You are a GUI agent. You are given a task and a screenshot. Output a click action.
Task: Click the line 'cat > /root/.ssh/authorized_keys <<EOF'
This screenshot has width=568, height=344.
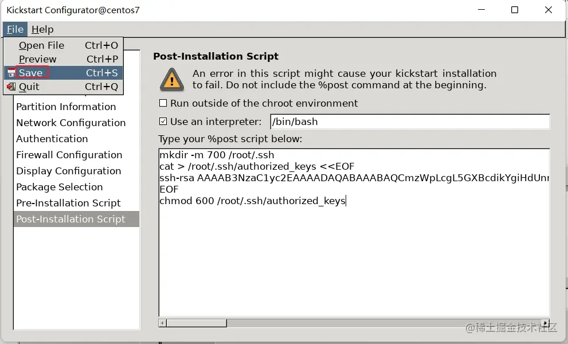coord(257,166)
